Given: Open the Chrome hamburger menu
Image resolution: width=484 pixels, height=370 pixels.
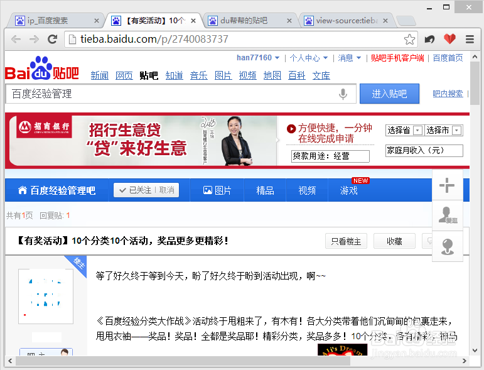Looking at the screenshot, I should pyautogui.click(x=470, y=39).
